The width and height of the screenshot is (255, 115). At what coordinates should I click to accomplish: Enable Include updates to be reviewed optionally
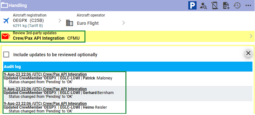(6, 55)
